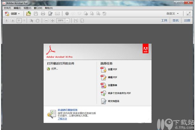The height and width of the screenshot is (130, 195).
Task: Click the Insert page toolbar icon
Action: coord(98,13)
